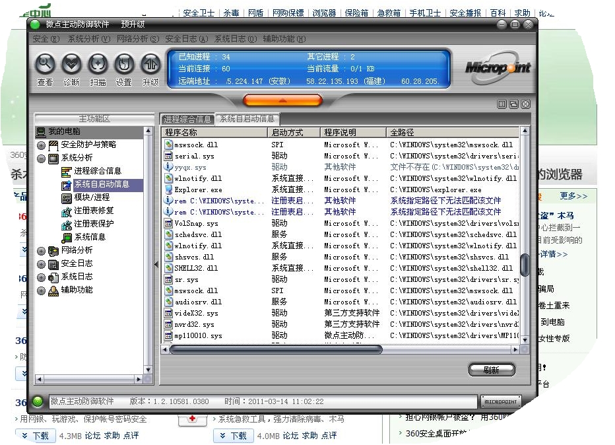The width and height of the screenshot is (615, 445).
Task: Select 系统信息 tree item
Action: click(x=90, y=237)
